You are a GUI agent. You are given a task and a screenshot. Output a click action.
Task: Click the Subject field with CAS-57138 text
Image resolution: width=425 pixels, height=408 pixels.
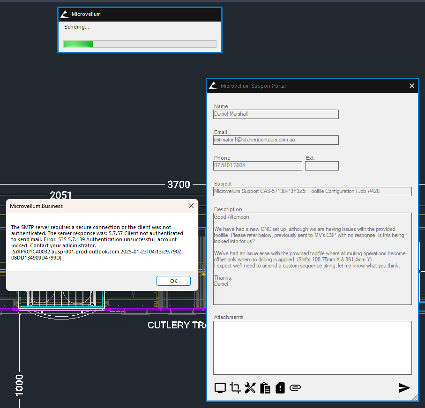pos(312,191)
